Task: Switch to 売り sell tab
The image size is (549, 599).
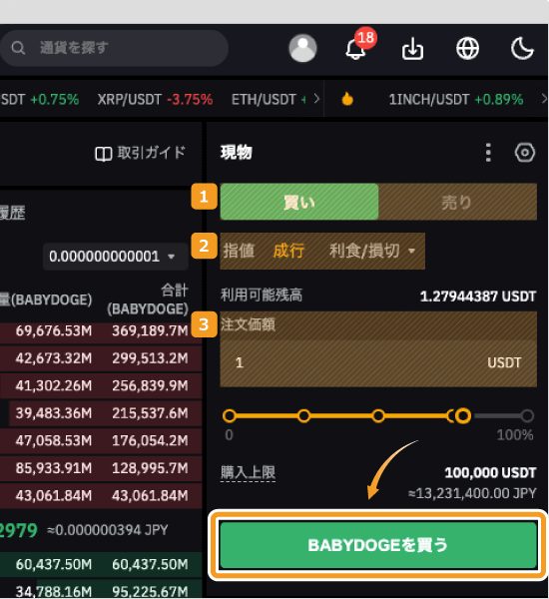Action: 457,202
